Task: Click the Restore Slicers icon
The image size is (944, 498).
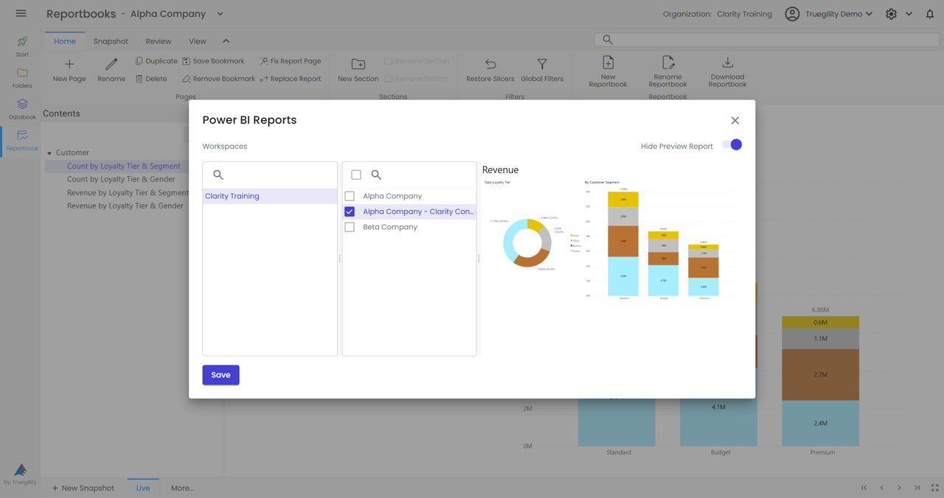Action: coord(490,66)
